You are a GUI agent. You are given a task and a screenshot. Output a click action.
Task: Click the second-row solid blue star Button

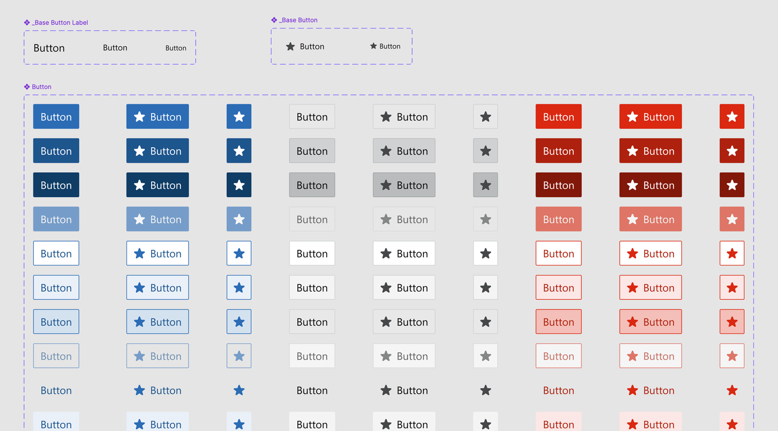tap(157, 151)
